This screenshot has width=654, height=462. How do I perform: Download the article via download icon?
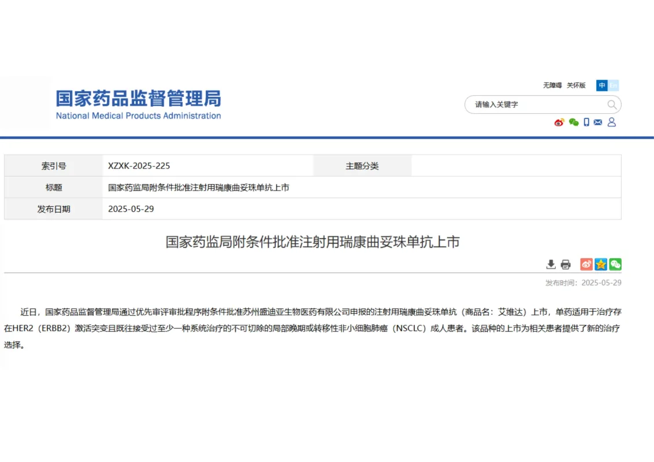point(551,264)
